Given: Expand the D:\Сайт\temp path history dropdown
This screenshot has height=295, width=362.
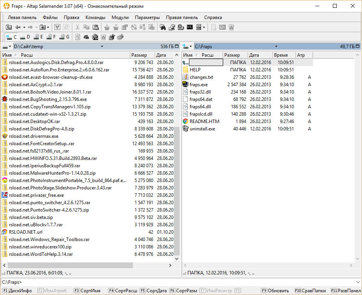Looking at the screenshot, I should (102, 47).
